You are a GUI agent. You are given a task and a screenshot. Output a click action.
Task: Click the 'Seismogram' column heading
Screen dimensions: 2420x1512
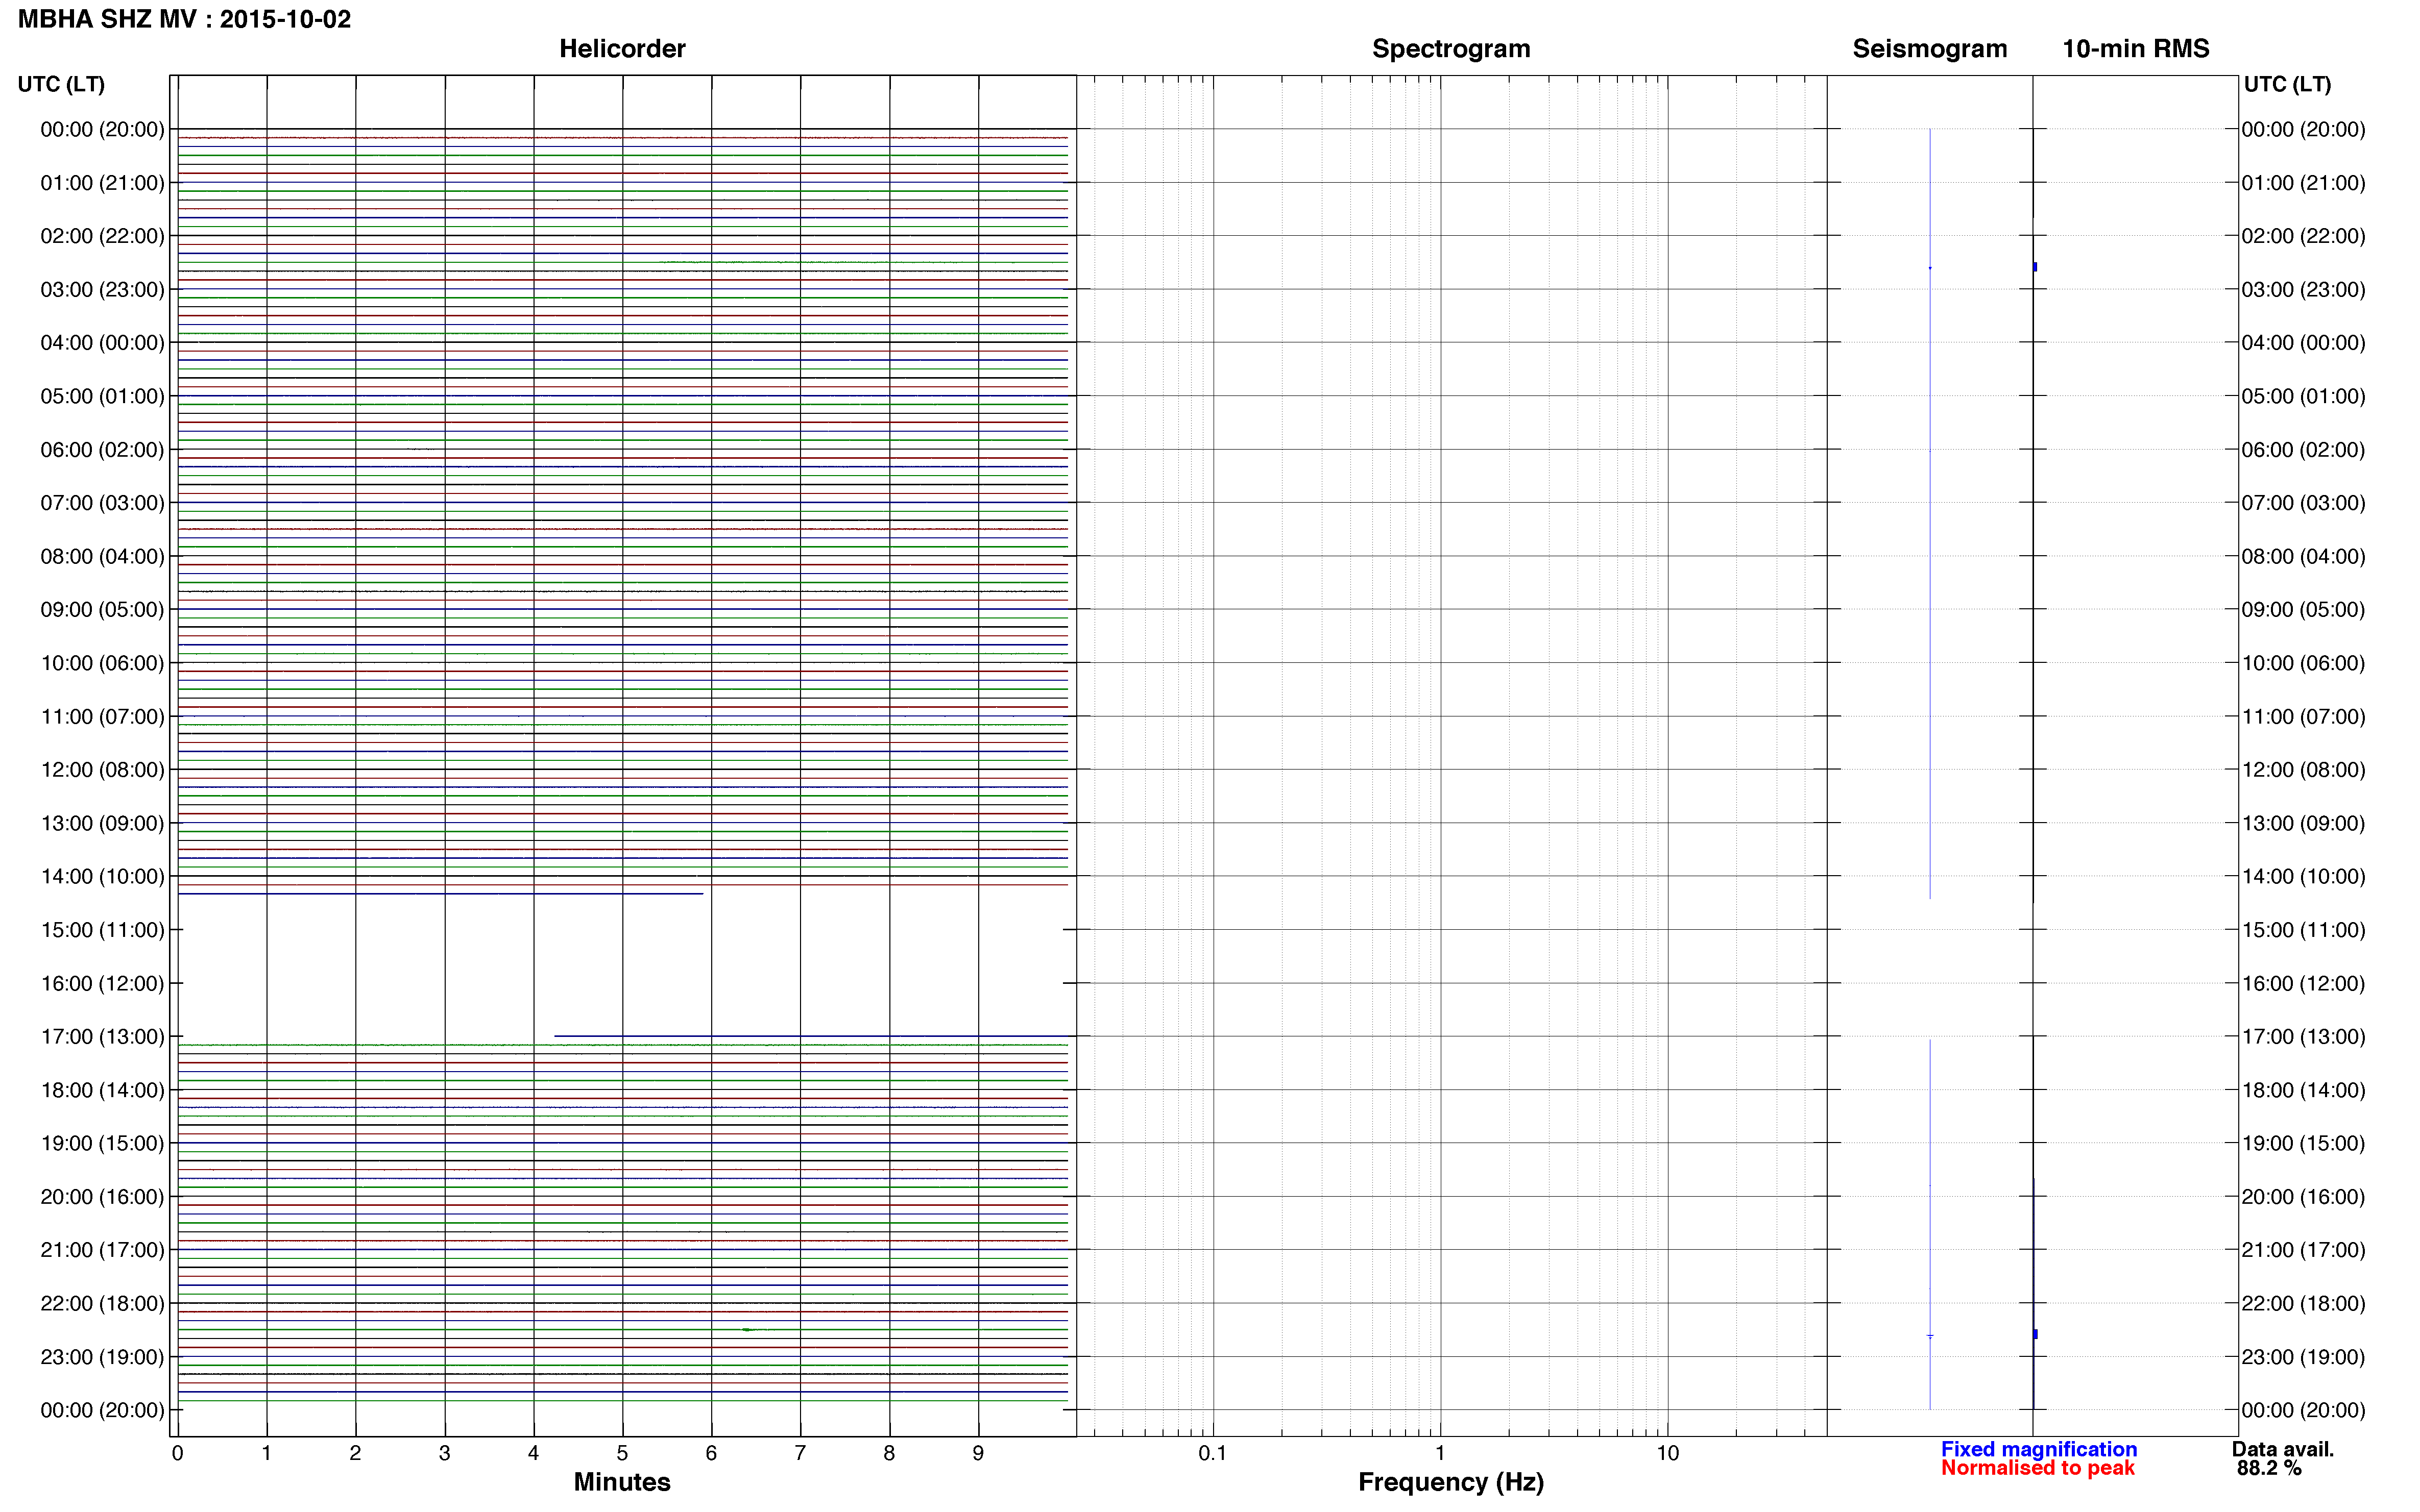[1930, 48]
